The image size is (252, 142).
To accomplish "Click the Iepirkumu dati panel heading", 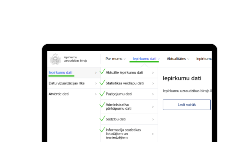I will point(182,78).
